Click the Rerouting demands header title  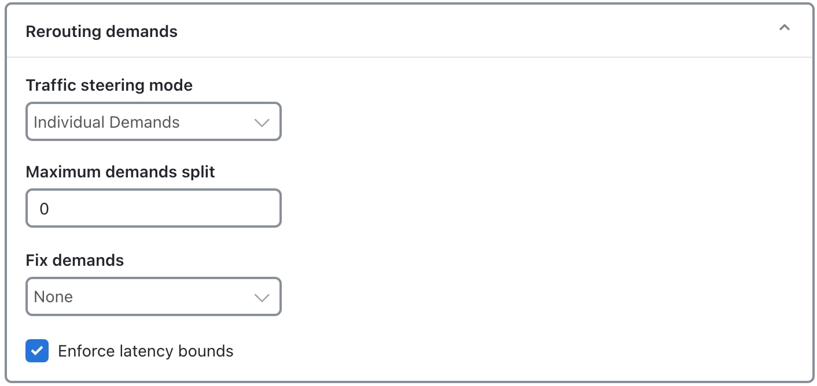click(x=102, y=31)
